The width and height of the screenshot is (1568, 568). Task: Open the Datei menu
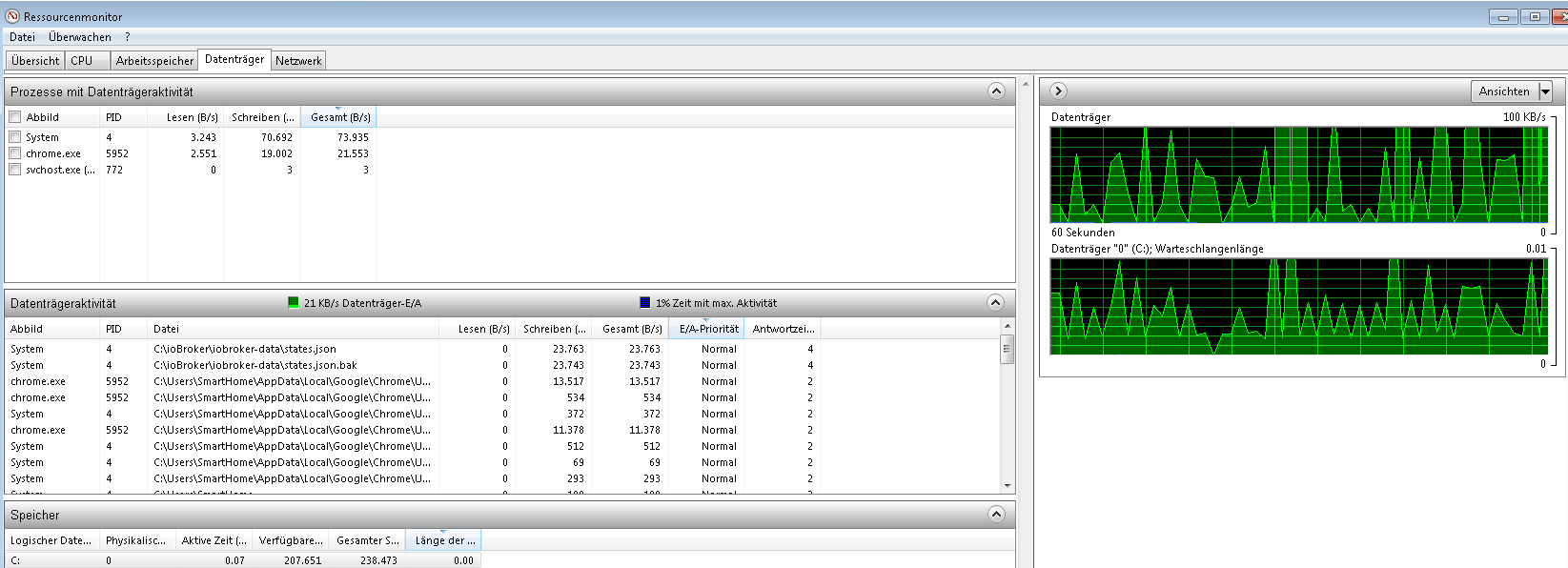22,37
